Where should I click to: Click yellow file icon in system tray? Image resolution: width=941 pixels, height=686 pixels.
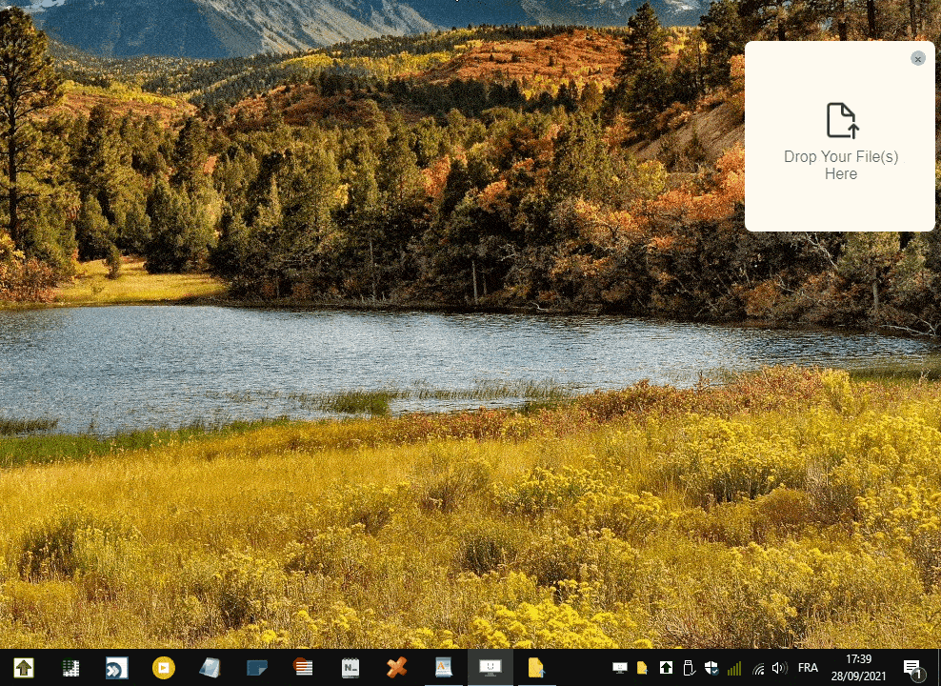(642, 667)
